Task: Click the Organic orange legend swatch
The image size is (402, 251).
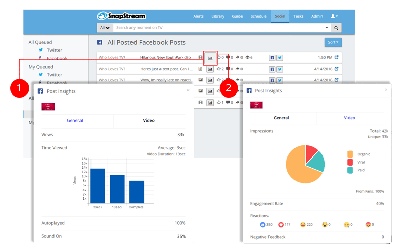Action: pyautogui.click(x=350, y=154)
